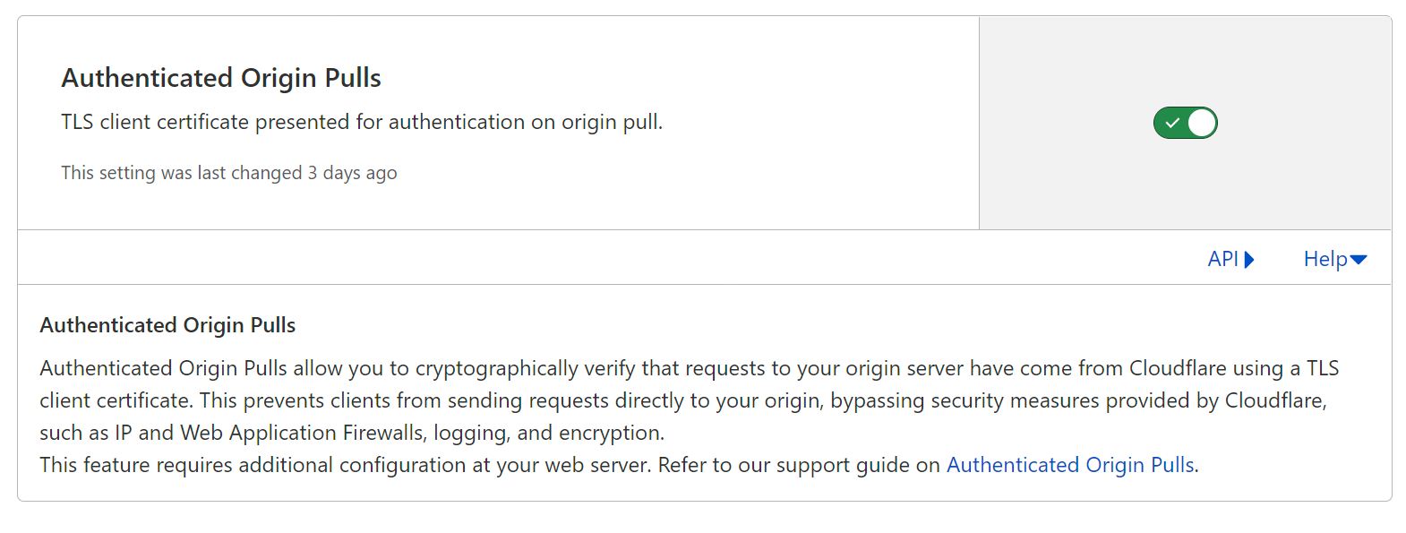Screen dimensions: 1406x533
Task: Open the Authenticated Origin Pulls support guide link
Action: coord(1070,465)
